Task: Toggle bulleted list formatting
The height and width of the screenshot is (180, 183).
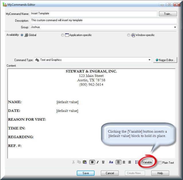Action: (x=137, y=162)
